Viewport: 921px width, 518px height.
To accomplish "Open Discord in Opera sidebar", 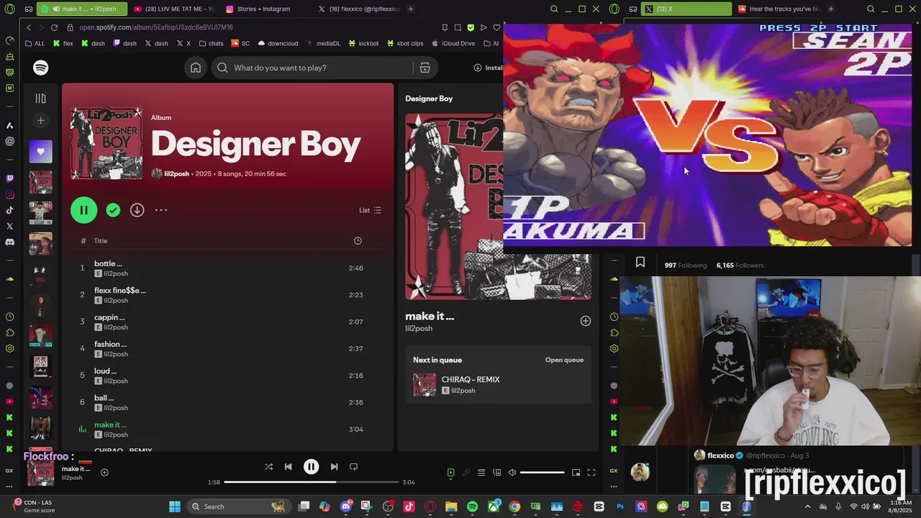I will [9, 242].
